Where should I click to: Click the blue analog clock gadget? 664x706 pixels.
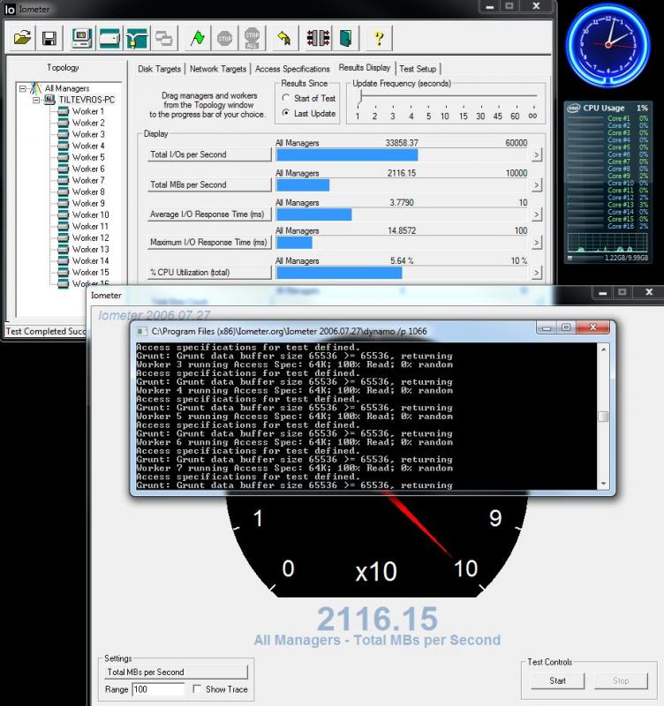[608, 45]
